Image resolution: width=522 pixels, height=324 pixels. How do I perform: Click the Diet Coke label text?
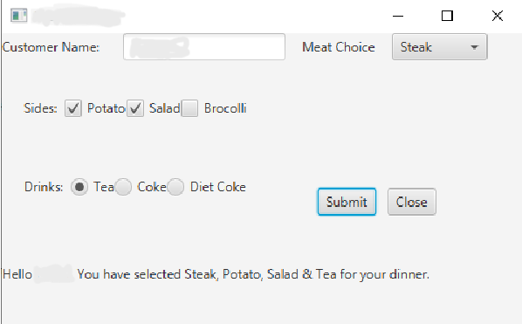(218, 187)
